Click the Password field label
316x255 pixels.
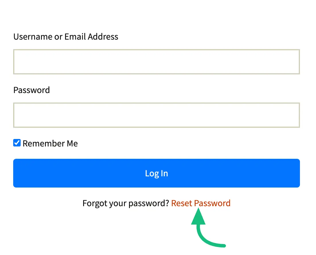pos(32,90)
